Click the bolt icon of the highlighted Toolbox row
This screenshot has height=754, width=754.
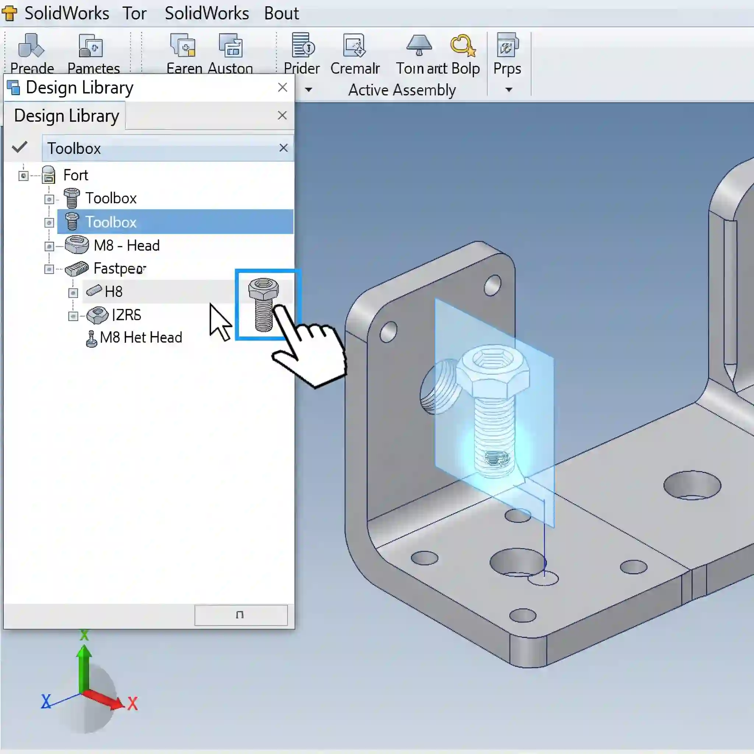(72, 221)
